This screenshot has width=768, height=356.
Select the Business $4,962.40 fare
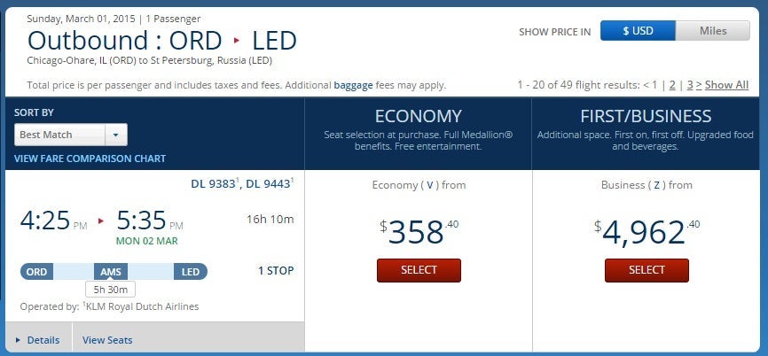[x=647, y=270]
